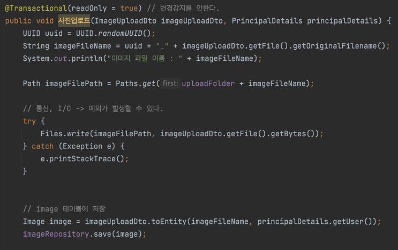This screenshot has width=398, height=250.
Task: Click the highlighted 사진업로드 method name
Action: pyautogui.click(x=74, y=20)
